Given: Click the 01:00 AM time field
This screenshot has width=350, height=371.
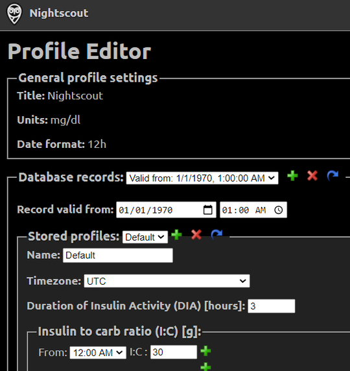Looking at the screenshot, I should (x=253, y=210).
